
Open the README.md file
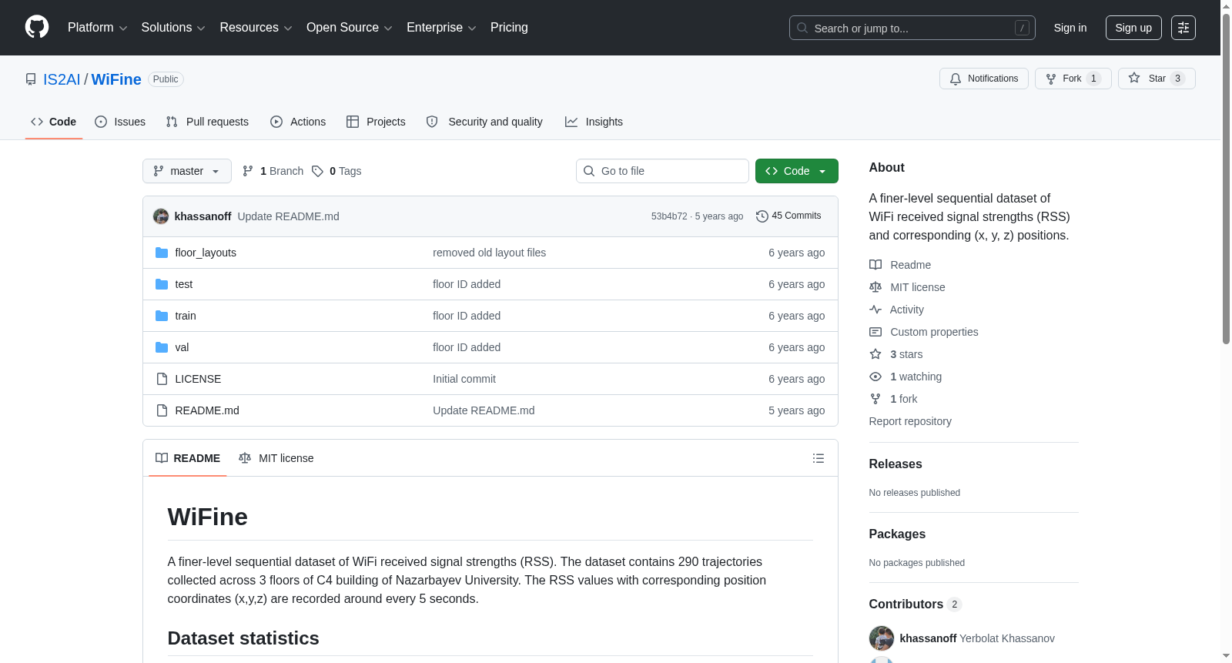(x=207, y=410)
